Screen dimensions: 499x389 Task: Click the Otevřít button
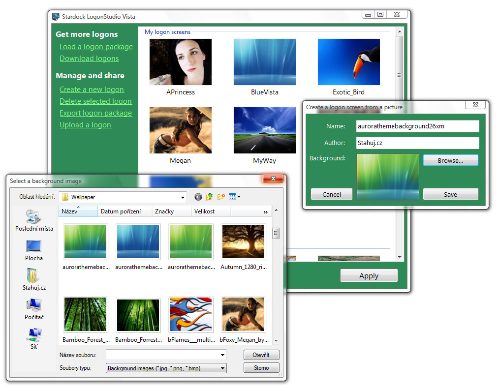261,355
